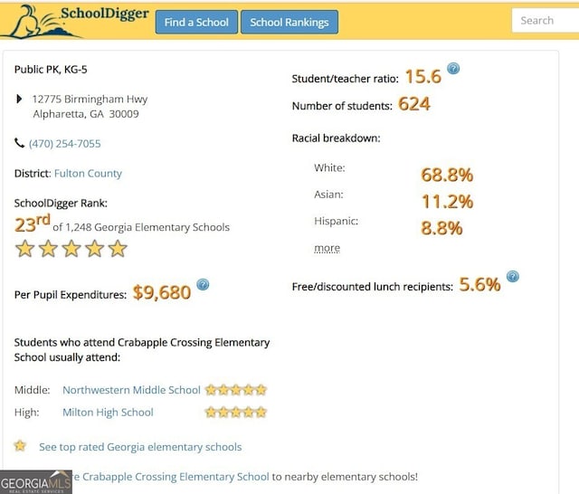Call (470) 254-7055 phone link
The height and width of the screenshot is (494, 579).
click(64, 144)
